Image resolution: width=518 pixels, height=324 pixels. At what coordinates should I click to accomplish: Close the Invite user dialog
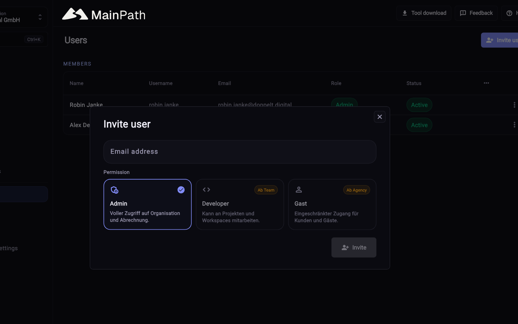coord(380,117)
